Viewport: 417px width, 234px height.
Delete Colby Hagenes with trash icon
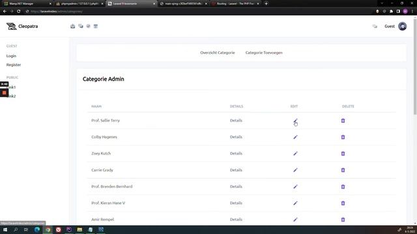pyautogui.click(x=343, y=137)
